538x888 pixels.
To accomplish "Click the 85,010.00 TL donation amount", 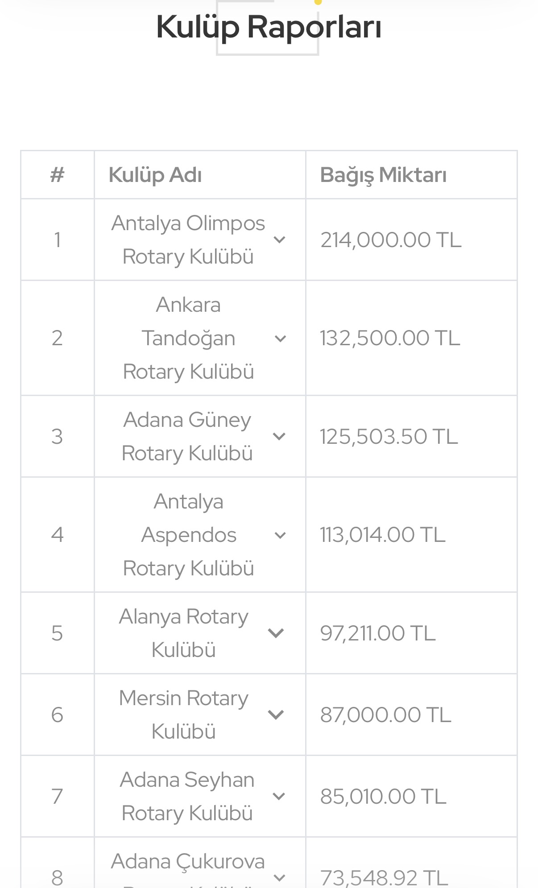I will [383, 797].
